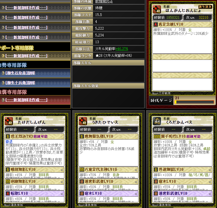The image size is (217, 208).
Task: Click the first 新規部隊を作成 link
Action: click(26, 8)
